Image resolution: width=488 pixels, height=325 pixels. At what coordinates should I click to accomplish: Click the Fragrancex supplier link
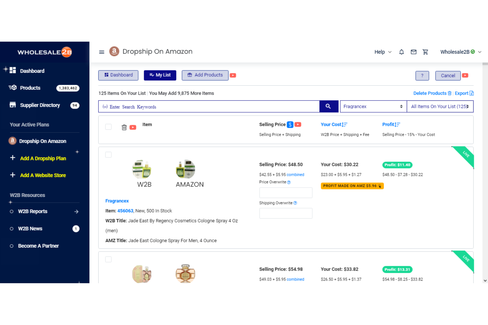click(x=117, y=201)
